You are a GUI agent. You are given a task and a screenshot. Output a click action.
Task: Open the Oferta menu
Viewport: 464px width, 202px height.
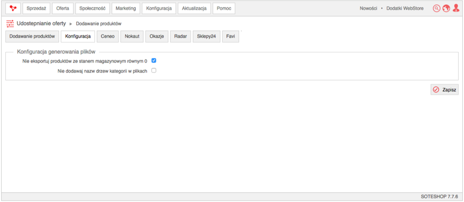63,8
